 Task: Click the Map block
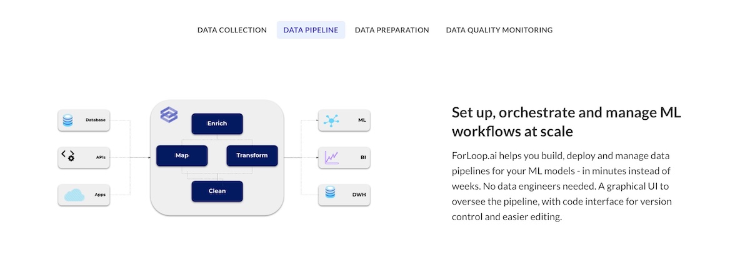coord(182,155)
